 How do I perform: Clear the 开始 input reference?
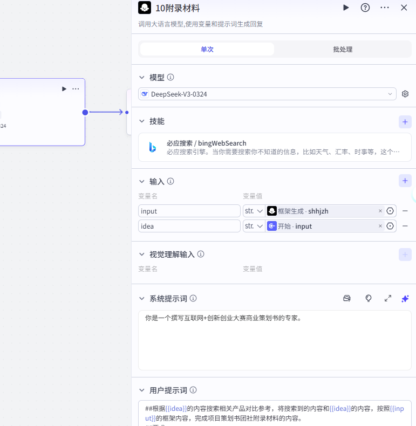pyautogui.click(x=380, y=226)
